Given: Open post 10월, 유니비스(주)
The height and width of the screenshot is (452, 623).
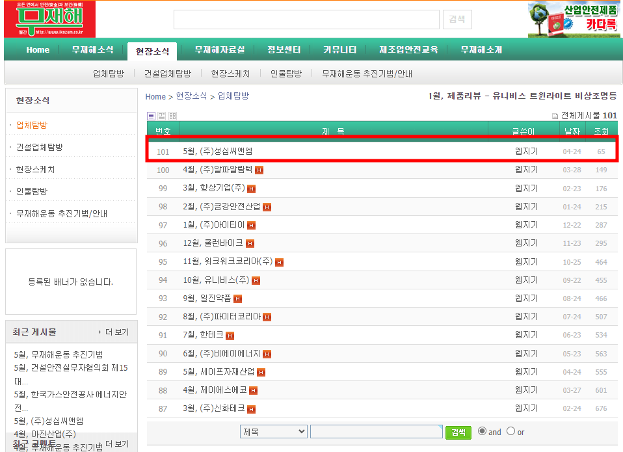Looking at the screenshot, I should click(216, 280).
